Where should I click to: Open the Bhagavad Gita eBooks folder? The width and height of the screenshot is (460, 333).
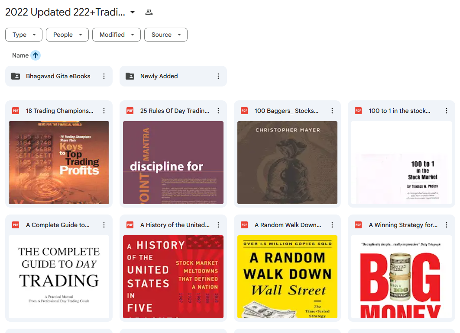click(58, 76)
